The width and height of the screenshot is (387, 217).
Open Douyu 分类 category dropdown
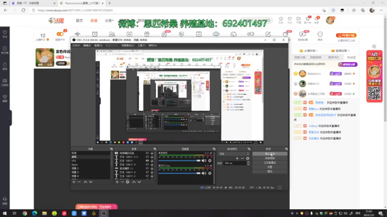click(x=109, y=20)
